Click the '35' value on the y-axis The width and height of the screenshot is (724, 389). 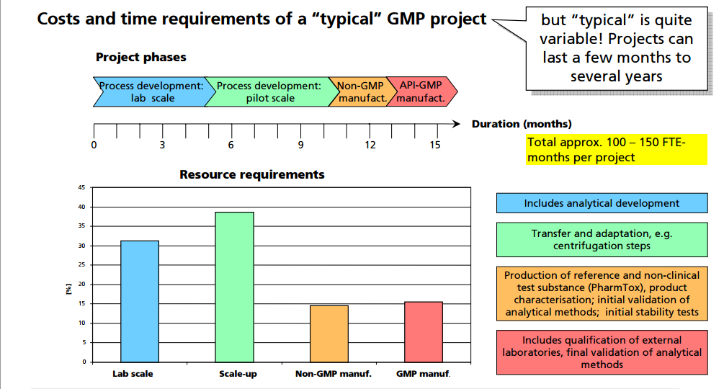tap(81, 226)
